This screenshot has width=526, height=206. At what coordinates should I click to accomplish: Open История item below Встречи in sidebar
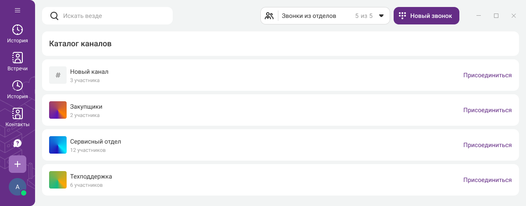(x=18, y=89)
